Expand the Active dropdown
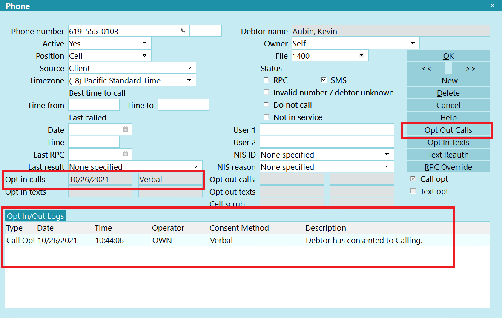This screenshot has width=502, height=318. click(144, 43)
